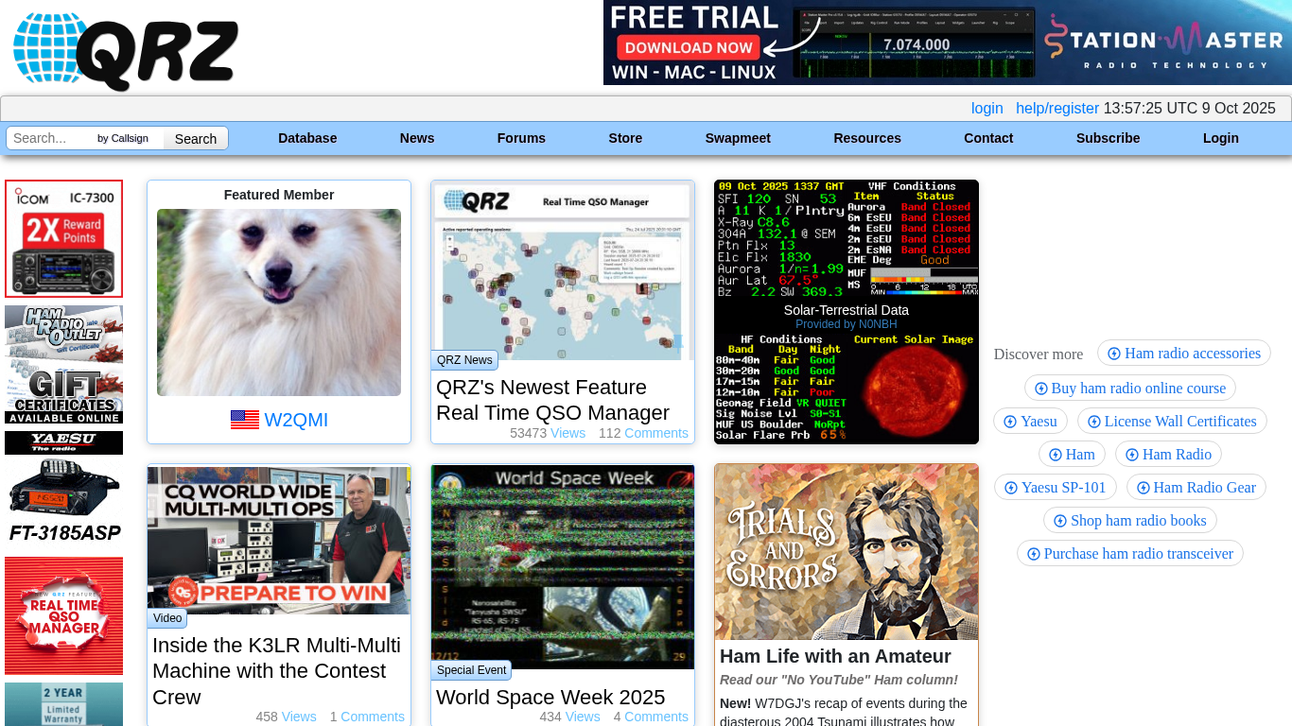Open the featured member dog photo
Screen dimensions: 1292x726
(x=279, y=302)
